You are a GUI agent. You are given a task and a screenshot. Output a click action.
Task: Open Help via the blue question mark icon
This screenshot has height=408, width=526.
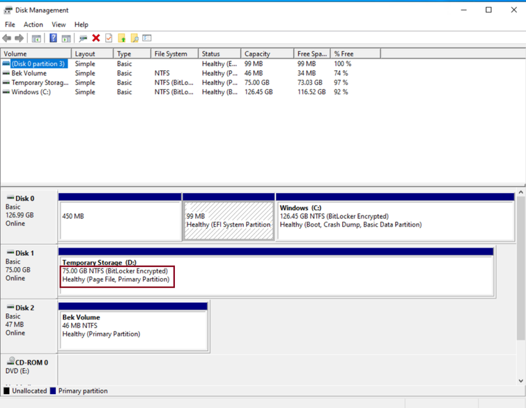click(x=53, y=38)
